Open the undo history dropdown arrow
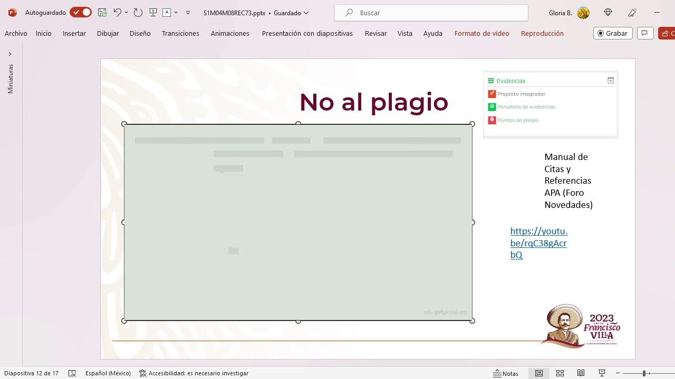 (x=126, y=13)
